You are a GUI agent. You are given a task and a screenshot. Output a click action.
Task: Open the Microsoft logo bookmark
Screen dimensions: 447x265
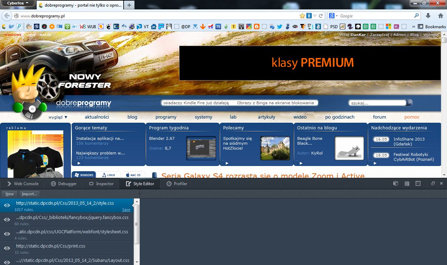[388, 26]
